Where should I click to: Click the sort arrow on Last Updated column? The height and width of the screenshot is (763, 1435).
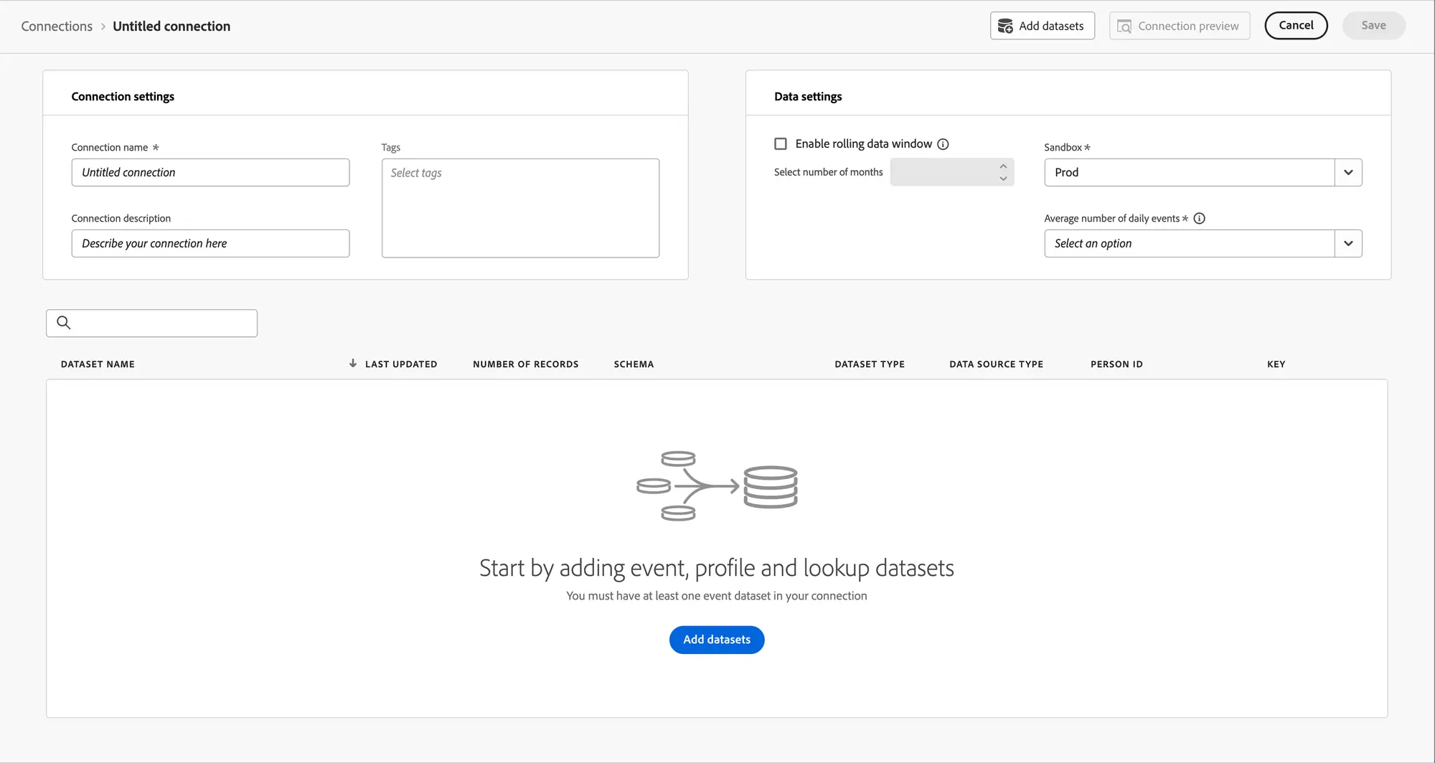point(352,364)
